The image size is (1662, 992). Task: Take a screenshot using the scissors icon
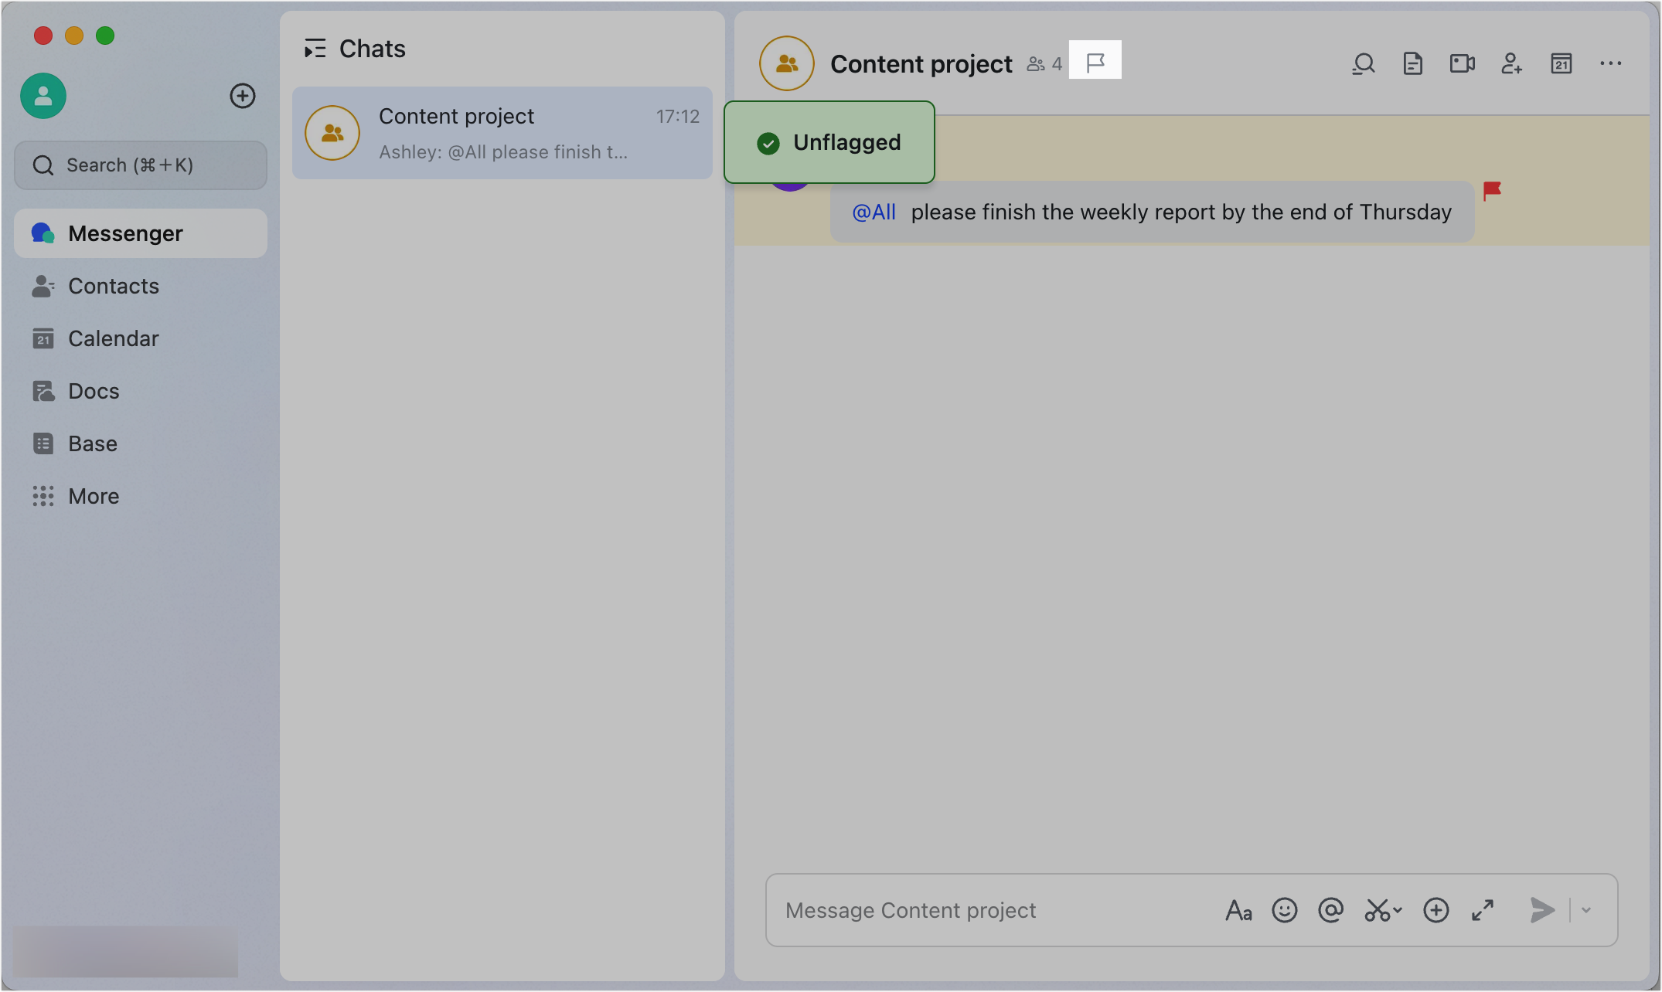click(1379, 910)
